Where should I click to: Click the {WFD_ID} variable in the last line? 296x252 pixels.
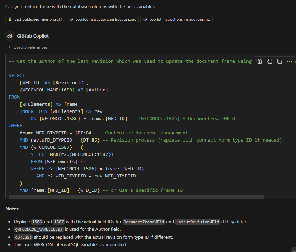click(x=89, y=190)
